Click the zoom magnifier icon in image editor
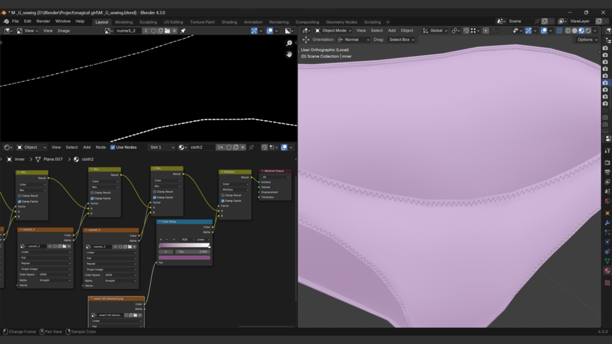The height and width of the screenshot is (344, 612). (x=289, y=43)
